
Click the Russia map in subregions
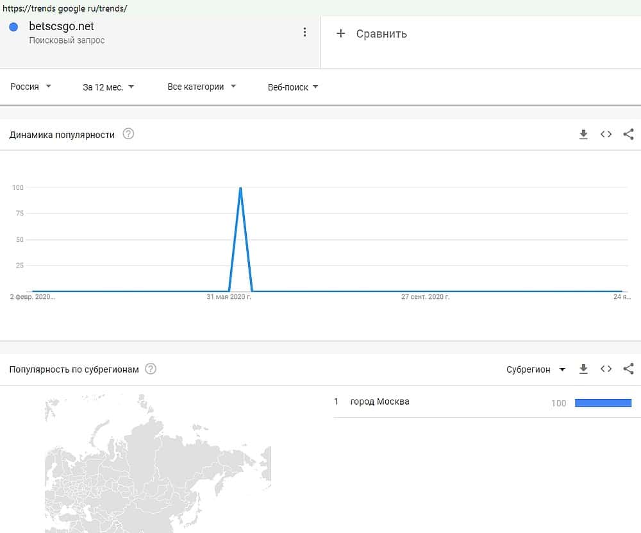(x=157, y=468)
